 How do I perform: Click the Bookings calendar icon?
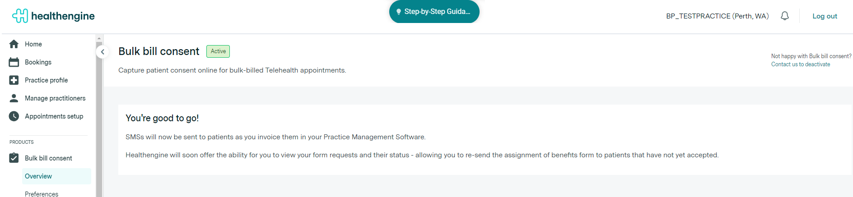14,62
